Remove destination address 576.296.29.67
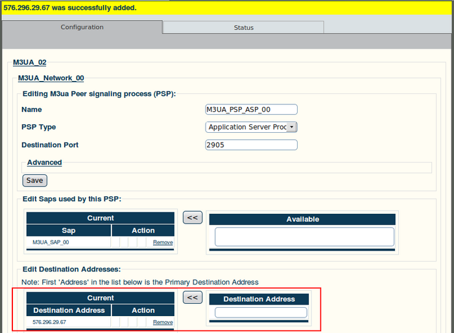The height and width of the screenshot is (333, 454). point(163,322)
